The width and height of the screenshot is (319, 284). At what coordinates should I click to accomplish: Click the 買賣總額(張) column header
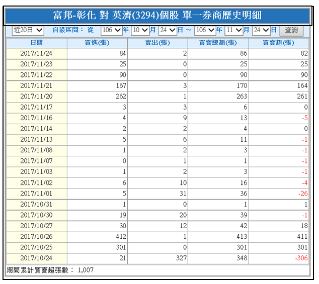[x=218, y=43]
